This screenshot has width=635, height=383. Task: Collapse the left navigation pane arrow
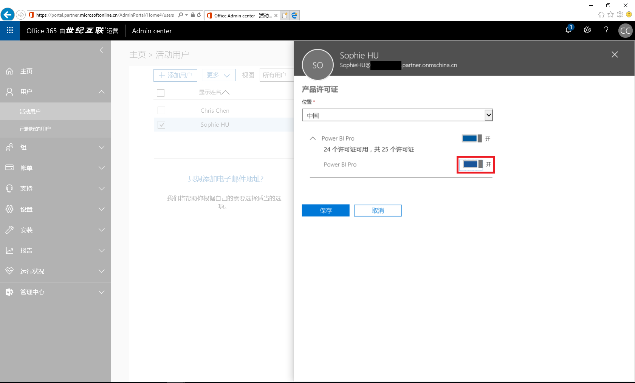click(101, 50)
